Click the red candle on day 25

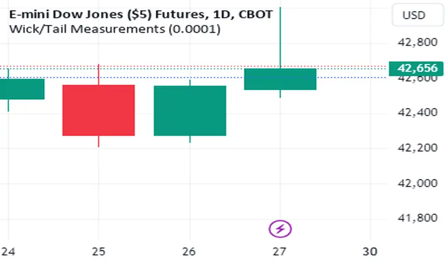pyautogui.click(x=99, y=110)
